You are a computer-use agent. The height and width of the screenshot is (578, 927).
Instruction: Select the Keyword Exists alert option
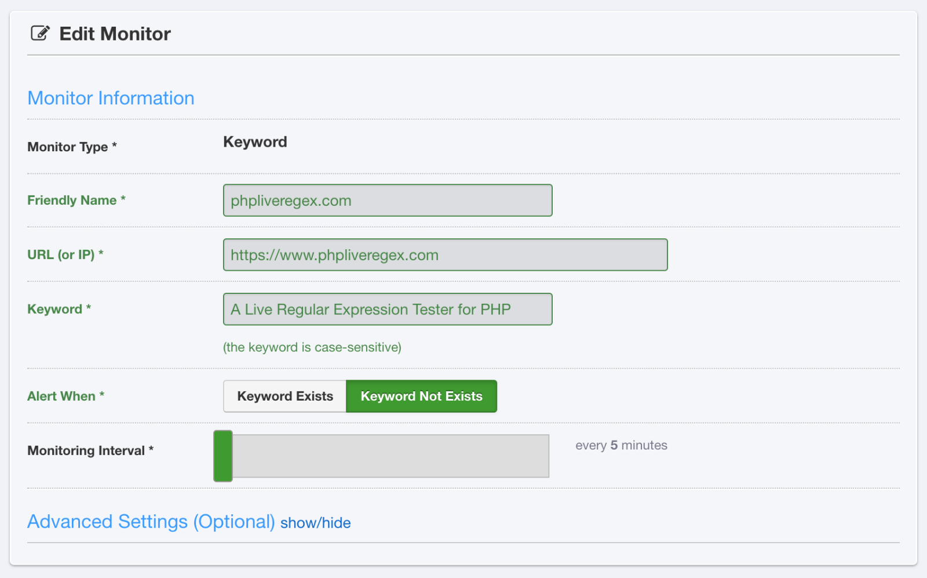tap(285, 397)
